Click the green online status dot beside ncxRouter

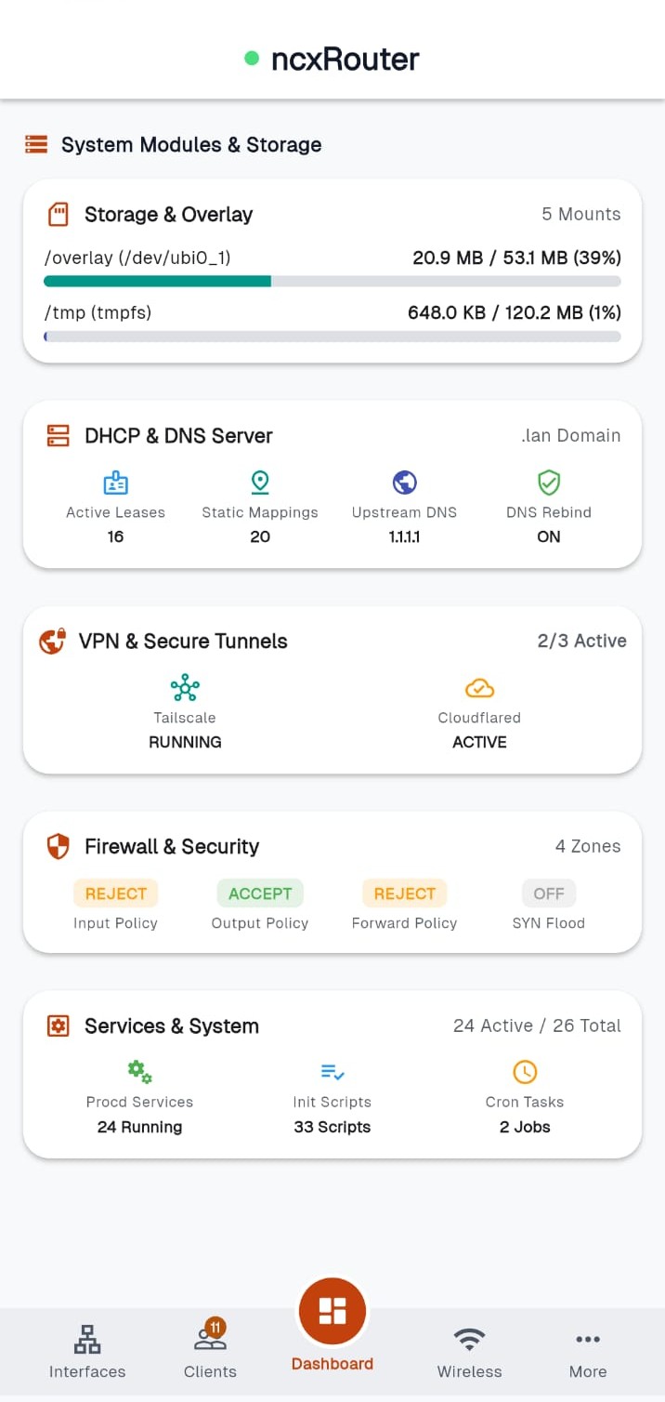tap(252, 59)
